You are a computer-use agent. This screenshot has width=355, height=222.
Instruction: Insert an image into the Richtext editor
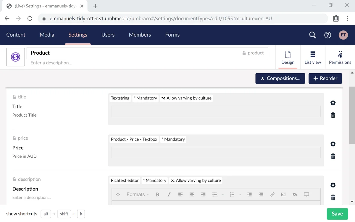click(283, 194)
